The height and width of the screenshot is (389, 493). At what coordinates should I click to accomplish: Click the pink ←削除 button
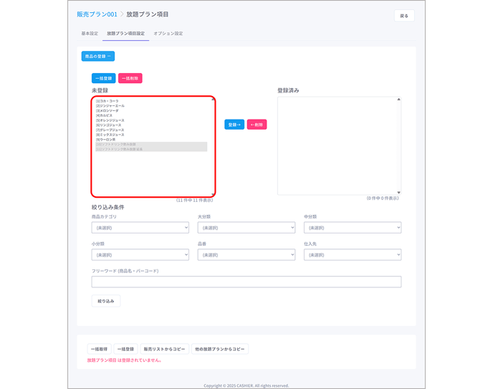click(x=257, y=125)
